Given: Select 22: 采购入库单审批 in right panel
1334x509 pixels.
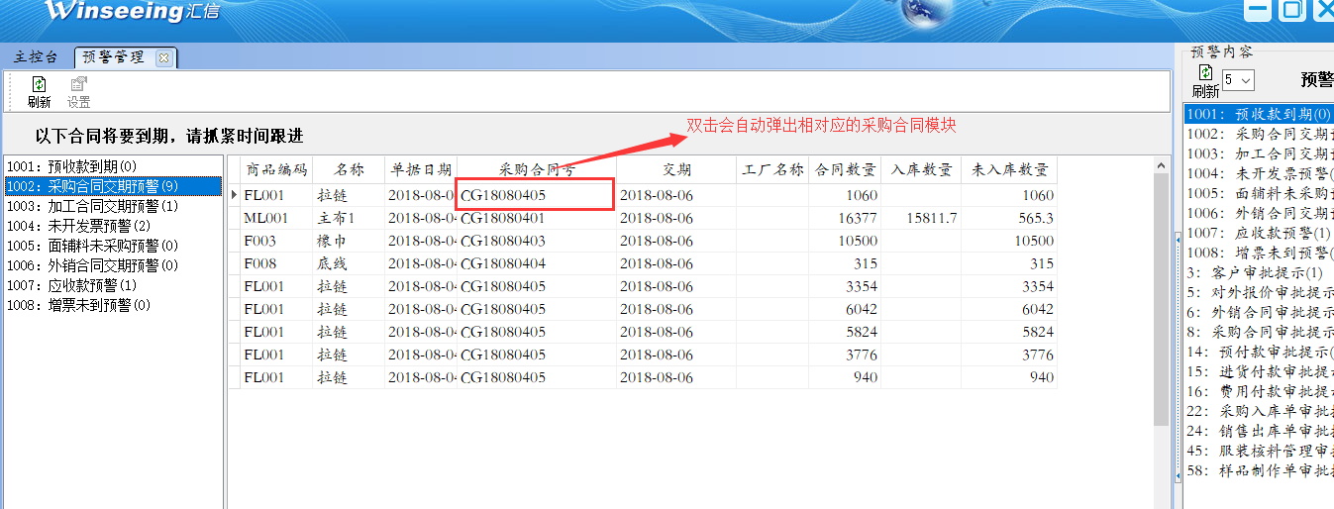Looking at the screenshot, I should (1259, 411).
